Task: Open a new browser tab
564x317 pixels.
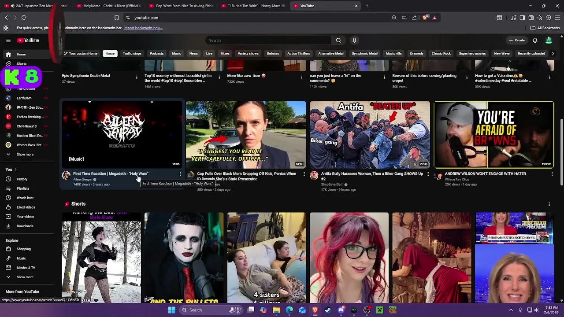Action: tap(367, 6)
